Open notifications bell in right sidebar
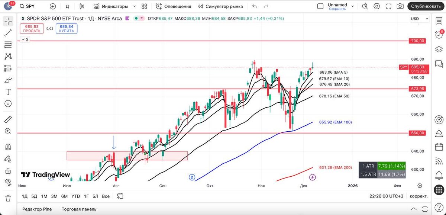The image size is (446, 215). pos(439,174)
